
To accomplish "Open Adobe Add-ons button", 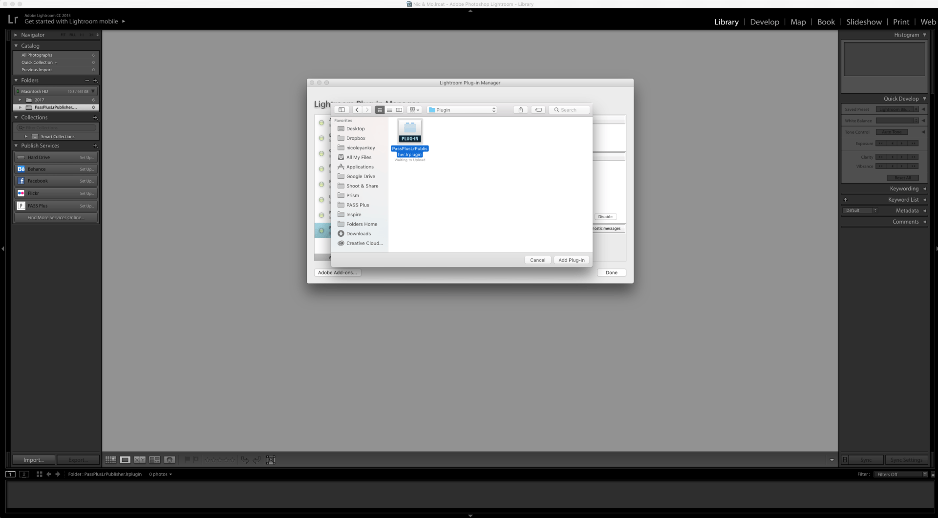I will click(338, 272).
